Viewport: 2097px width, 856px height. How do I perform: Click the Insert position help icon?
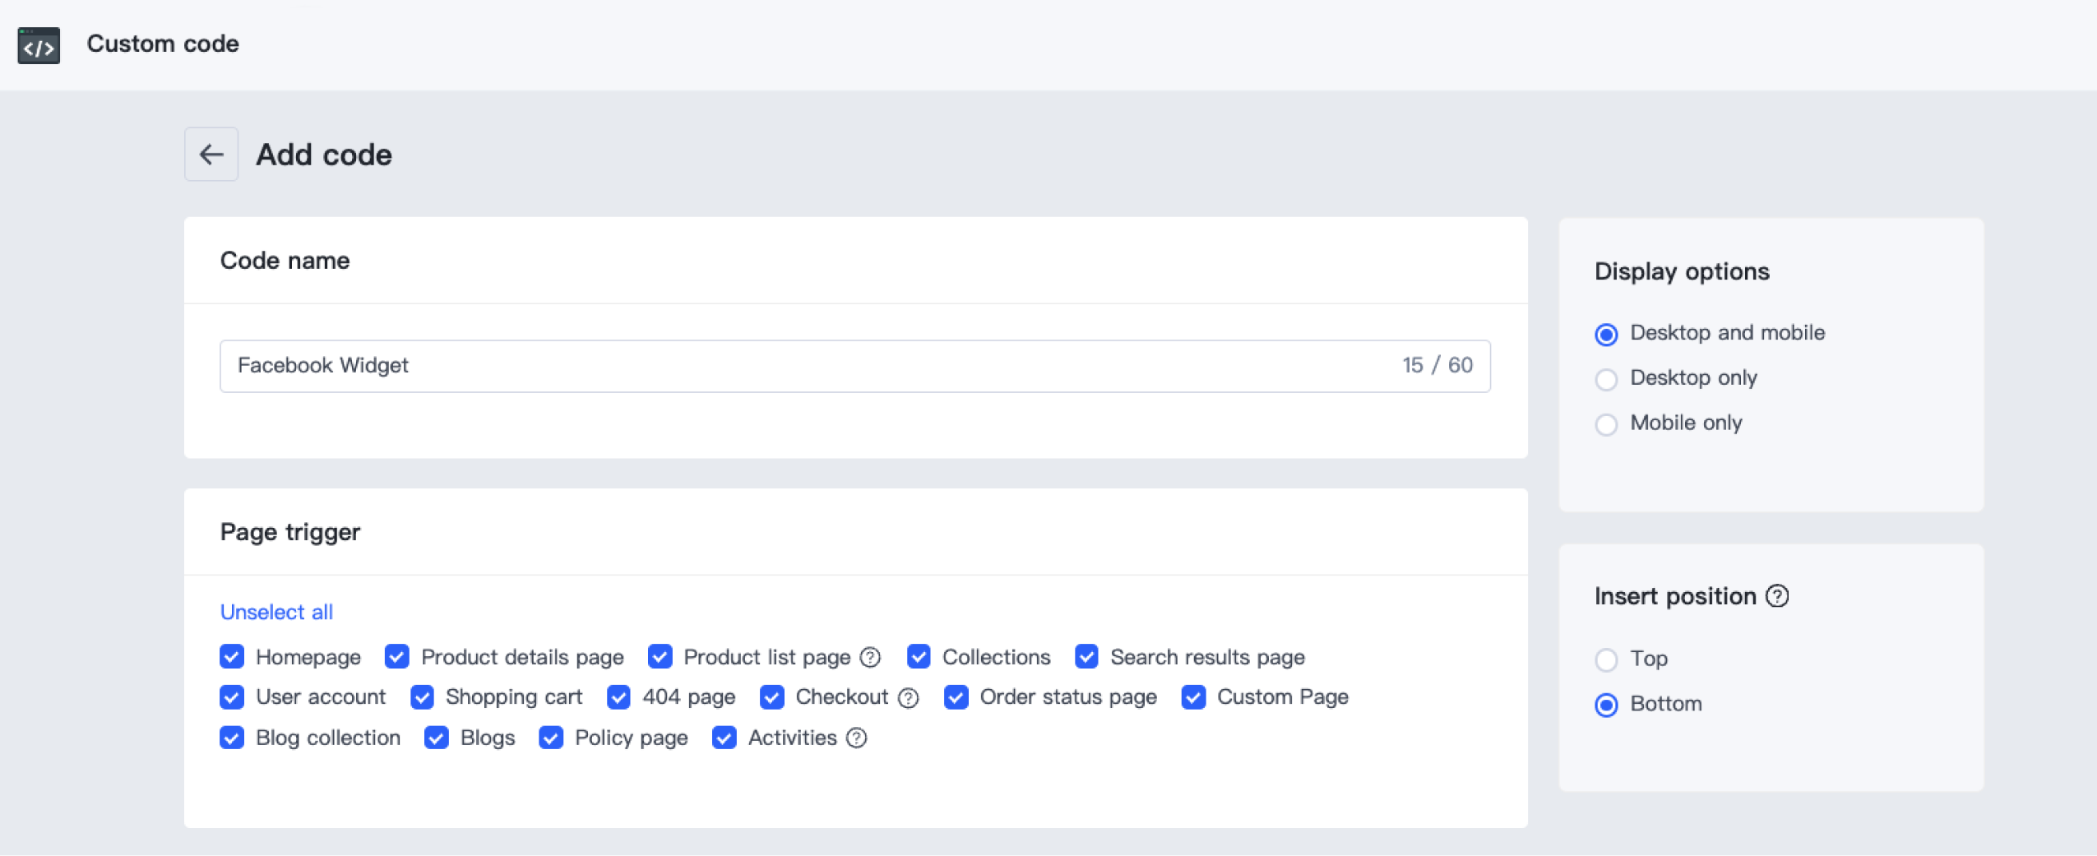(1777, 596)
